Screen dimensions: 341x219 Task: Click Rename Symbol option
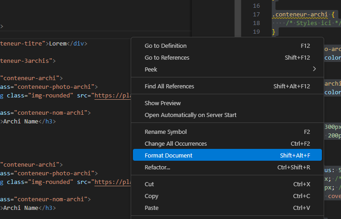point(165,132)
